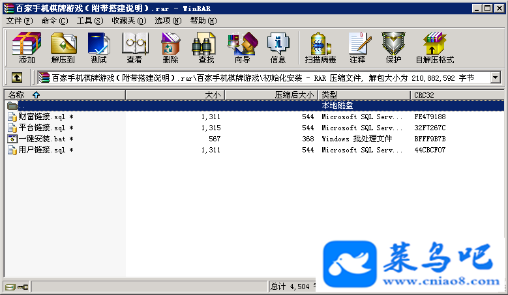This screenshot has height=295, width=508.
Task: Click the 用户链接.sql file icon
Action: 12,150
